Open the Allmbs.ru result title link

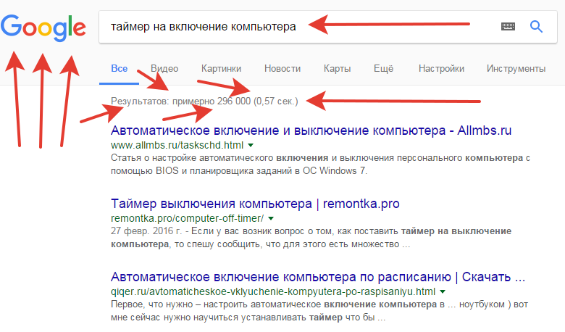[x=311, y=130]
